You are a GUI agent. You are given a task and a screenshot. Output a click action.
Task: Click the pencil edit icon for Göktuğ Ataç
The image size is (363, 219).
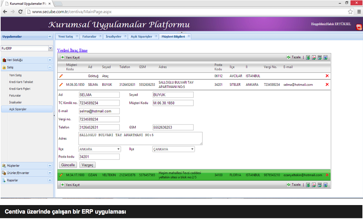tap(61, 76)
